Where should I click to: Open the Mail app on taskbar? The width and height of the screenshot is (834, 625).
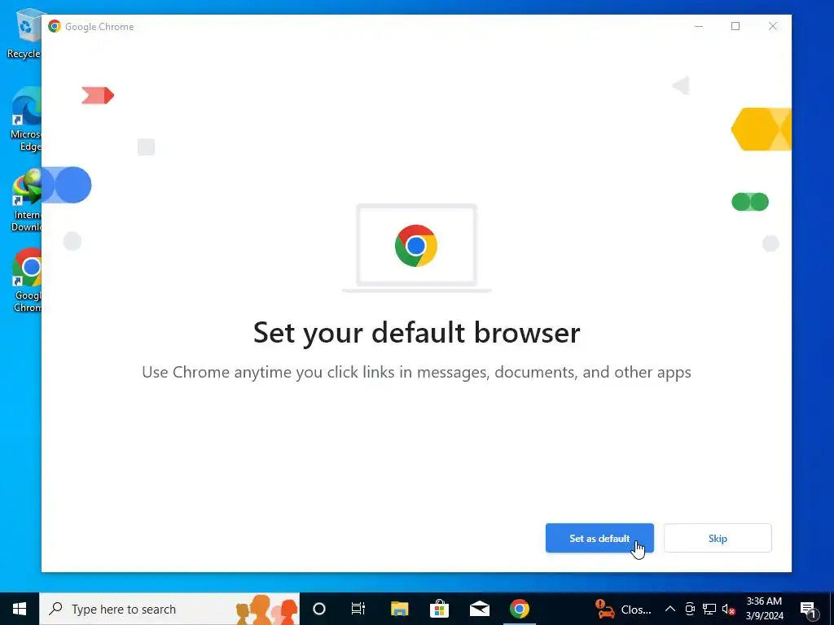[x=479, y=609]
